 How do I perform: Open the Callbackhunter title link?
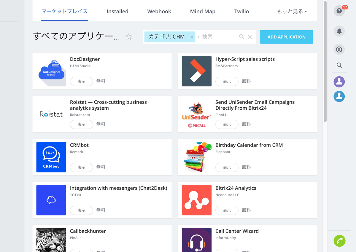88,231
